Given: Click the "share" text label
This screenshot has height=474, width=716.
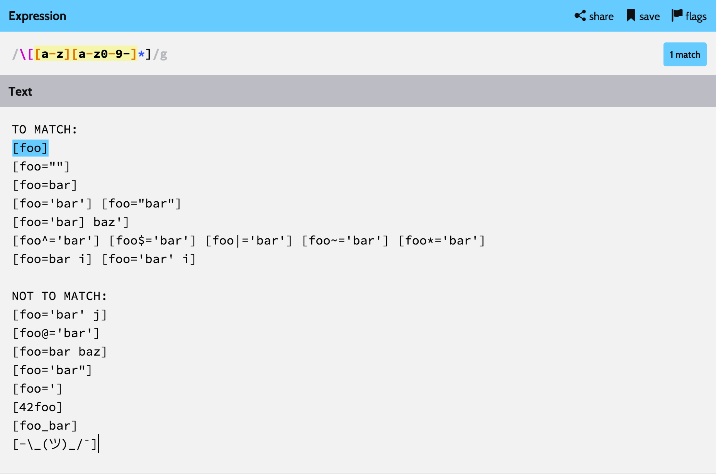Looking at the screenshot, I should click(x=601, y=17).
